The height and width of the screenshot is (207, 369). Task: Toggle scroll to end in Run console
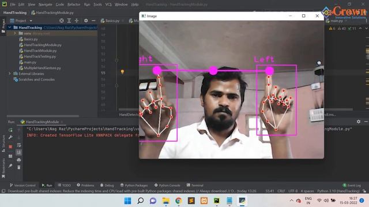point(19,152)
